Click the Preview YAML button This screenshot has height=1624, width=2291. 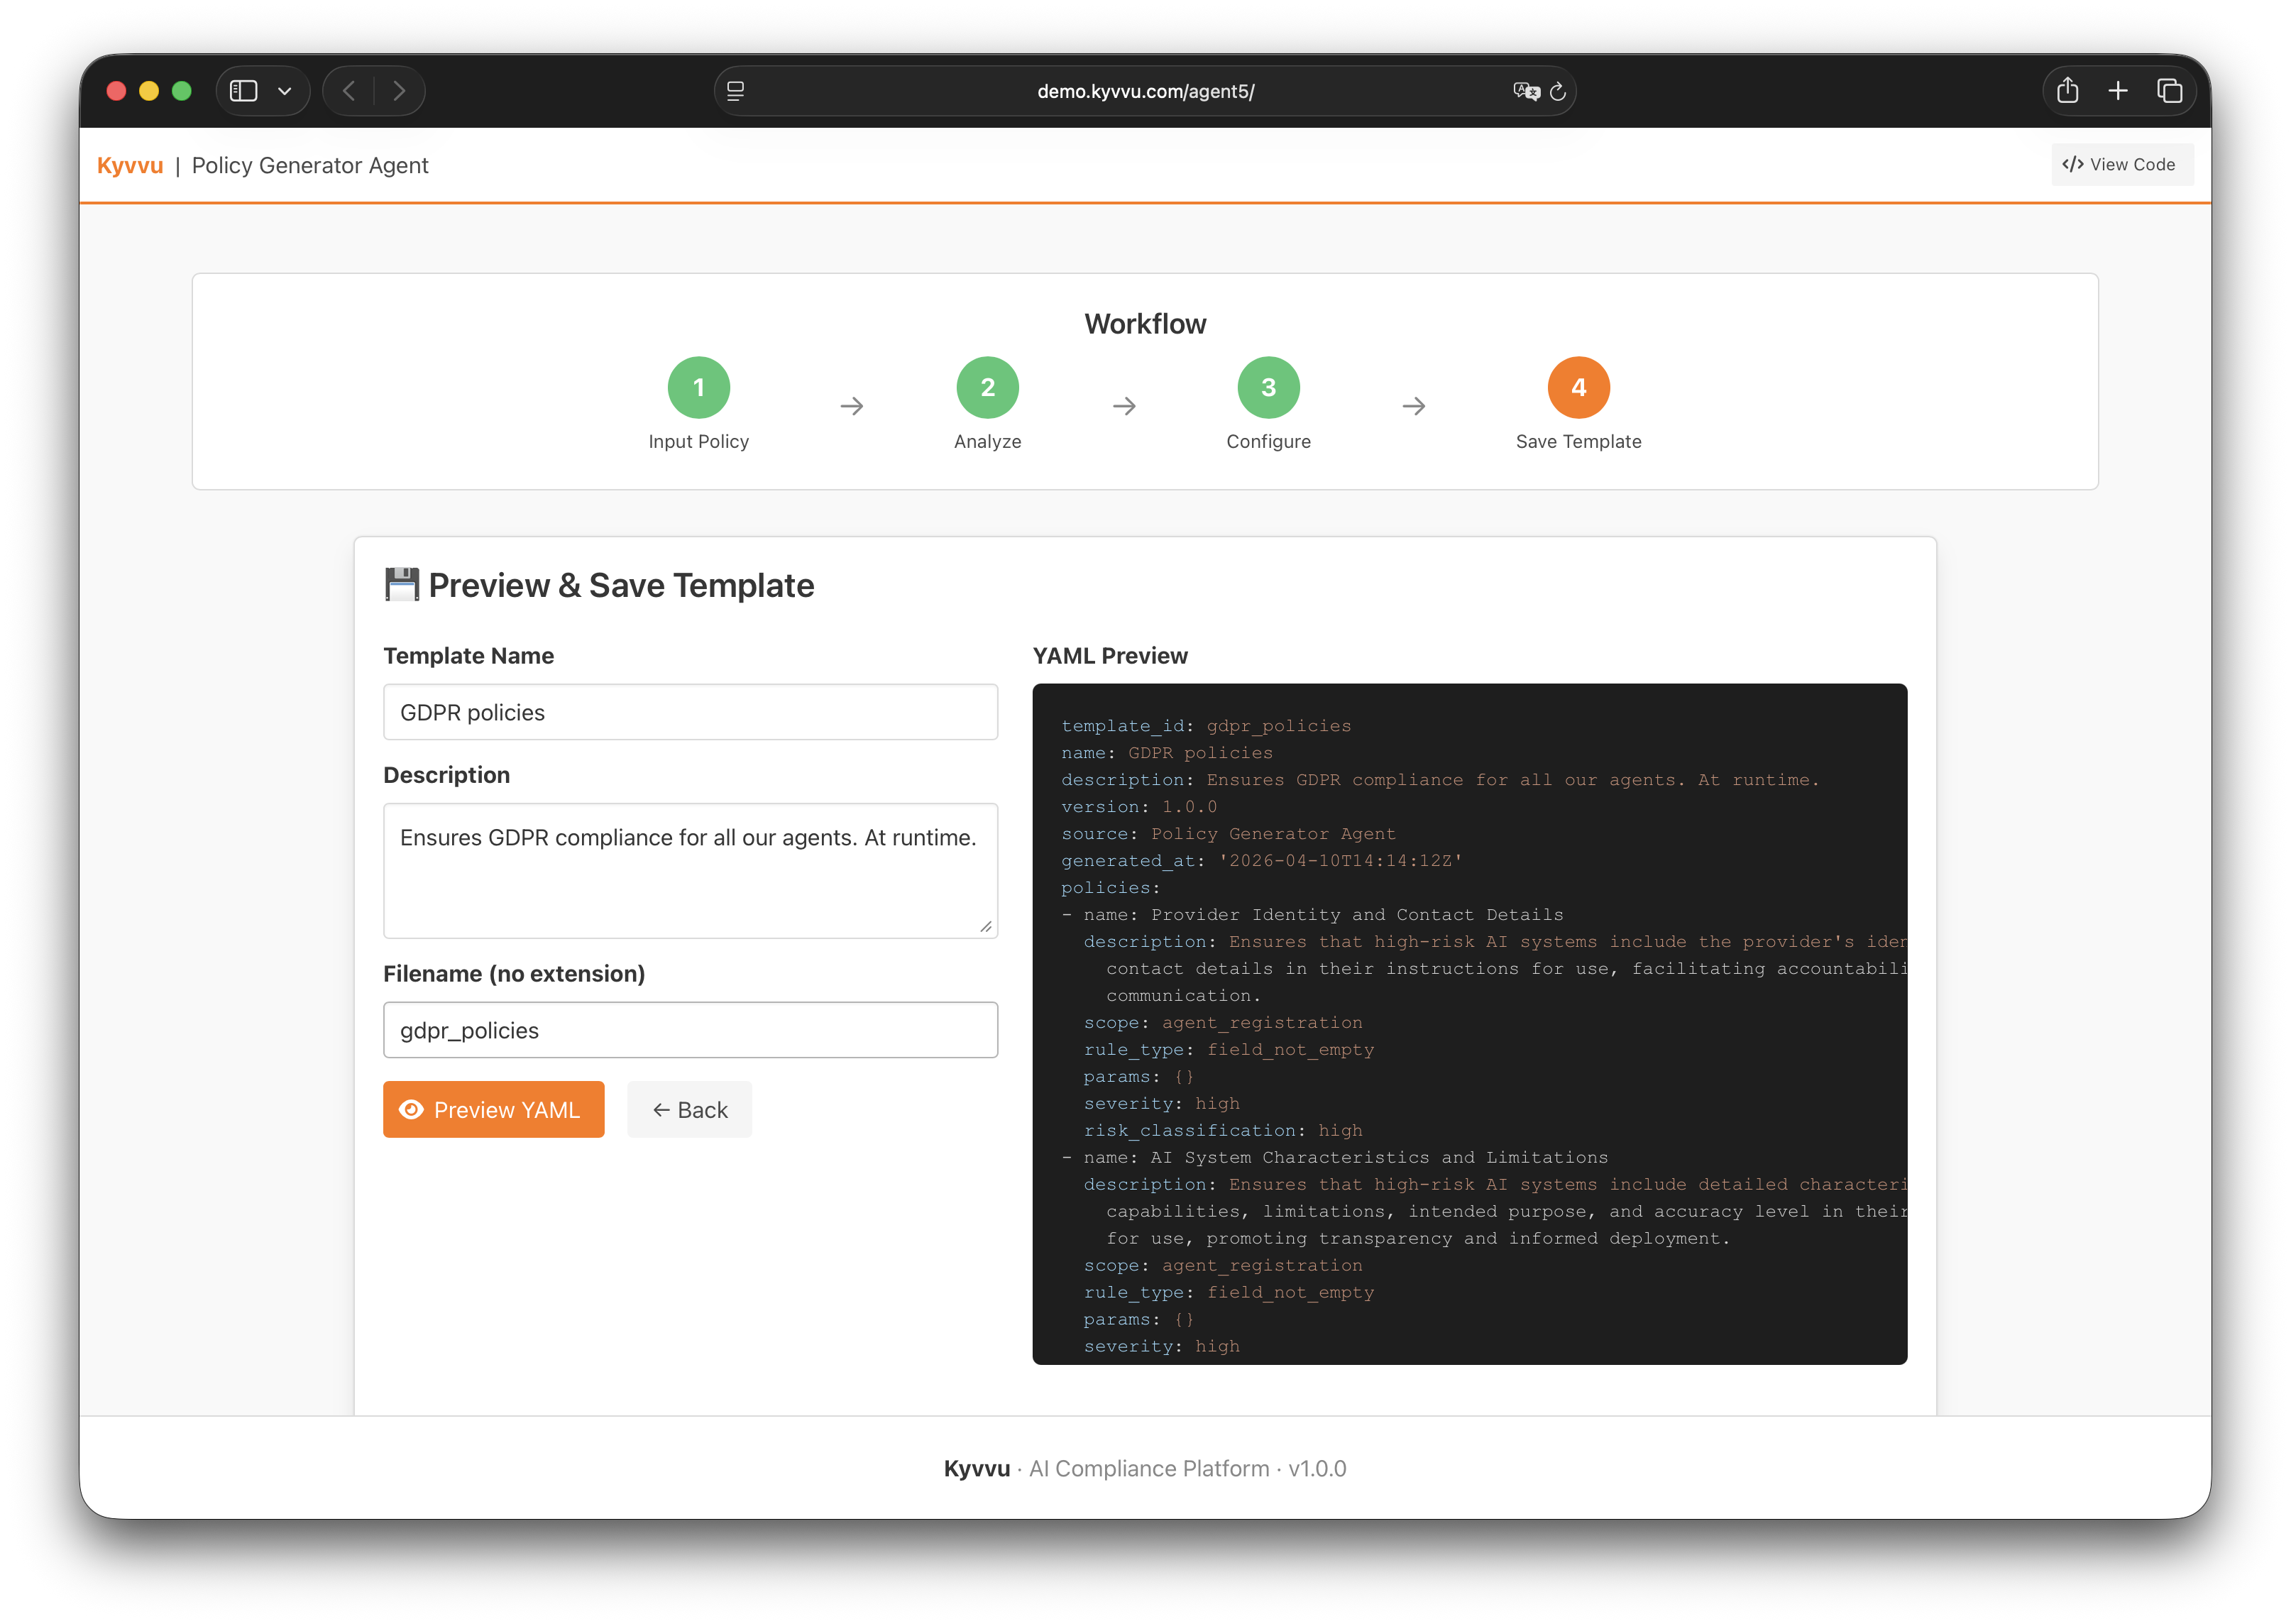tap(494, 1109)
